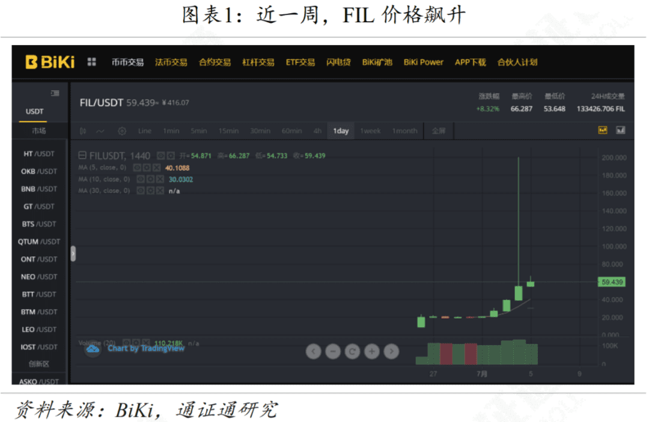Open APP下载 in top navigation
Screen dimensions: 649x422
pyautogui.click(x=470, y=62)
